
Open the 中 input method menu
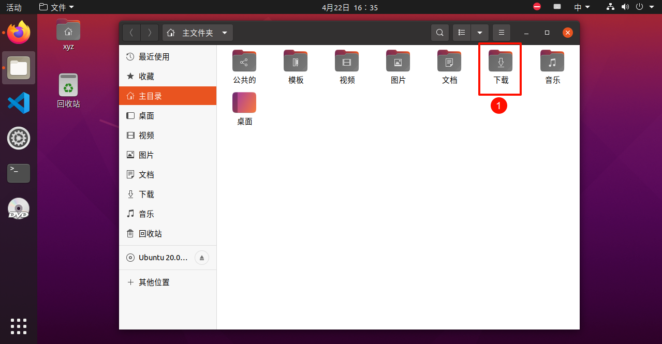tap(582, 7)
